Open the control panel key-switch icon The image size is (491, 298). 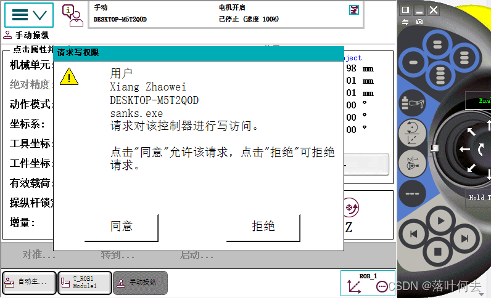pos(434,148)
